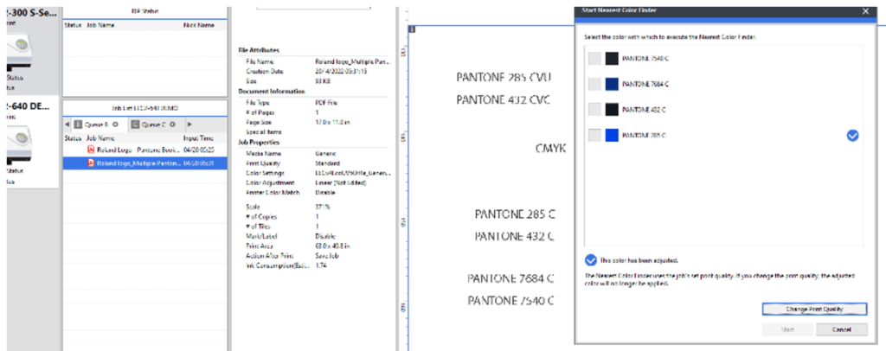
Task: Toggle gray box beside PANTONE 7540 C
Action: coord(594,58)
